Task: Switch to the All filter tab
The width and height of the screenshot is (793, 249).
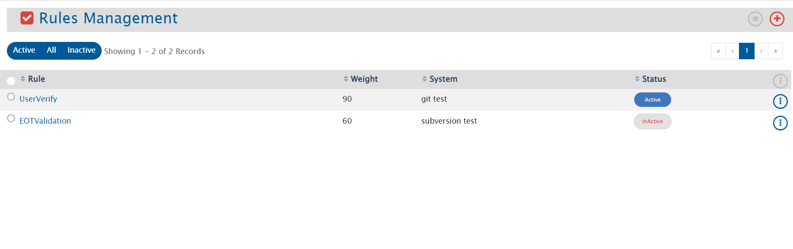Action: click(51, 51)
